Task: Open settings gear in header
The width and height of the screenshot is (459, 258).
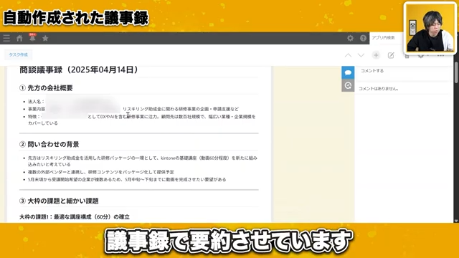Action: coord(350,38)
